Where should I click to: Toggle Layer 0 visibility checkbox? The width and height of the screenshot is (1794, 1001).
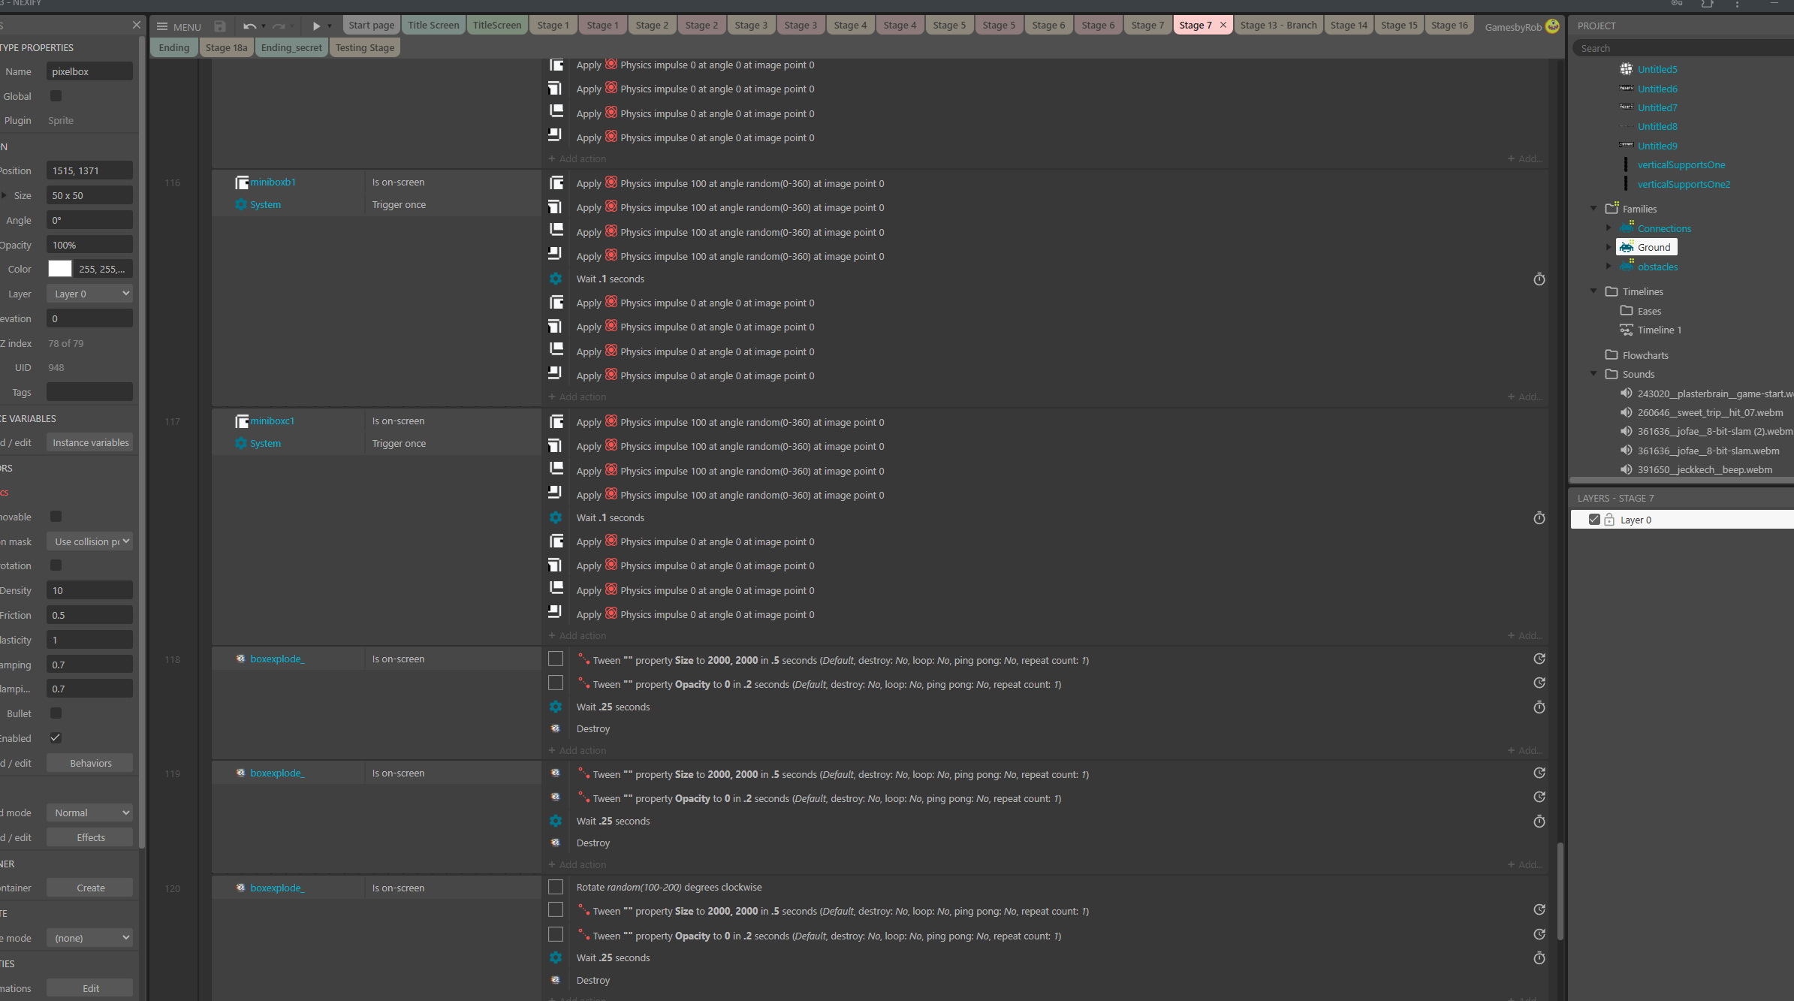[1594, 520]
